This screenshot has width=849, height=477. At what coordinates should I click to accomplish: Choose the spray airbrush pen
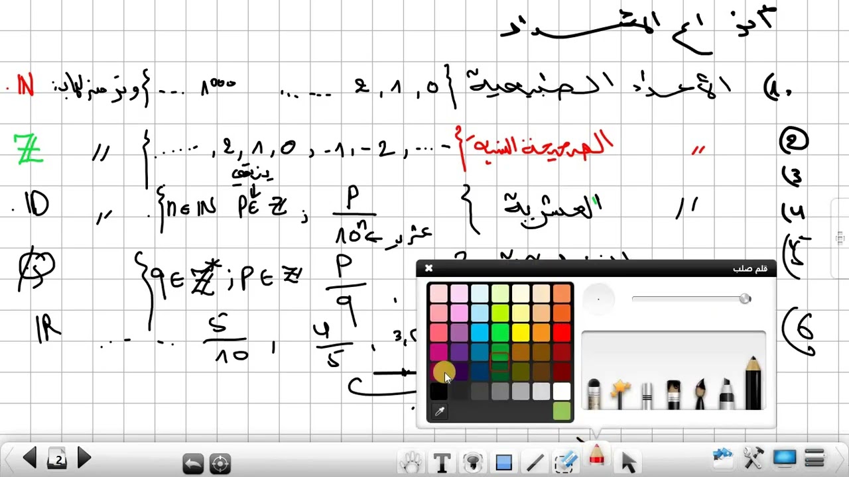pyautogui.click(x=594, y=394)
